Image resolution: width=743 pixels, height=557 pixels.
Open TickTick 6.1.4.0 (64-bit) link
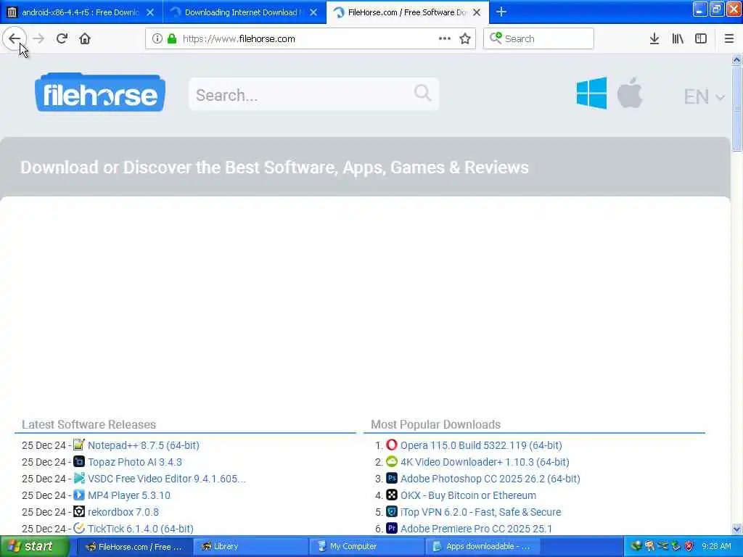click(x=141, y=529)
